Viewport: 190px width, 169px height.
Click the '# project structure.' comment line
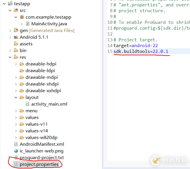139,11
